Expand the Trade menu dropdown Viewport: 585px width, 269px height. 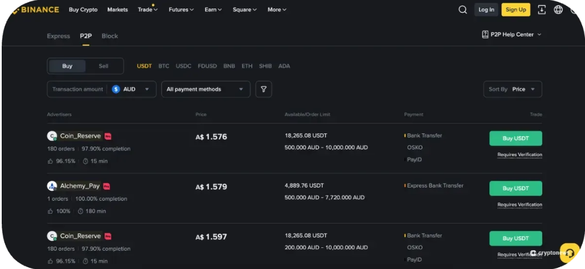(x=148, y=10)
